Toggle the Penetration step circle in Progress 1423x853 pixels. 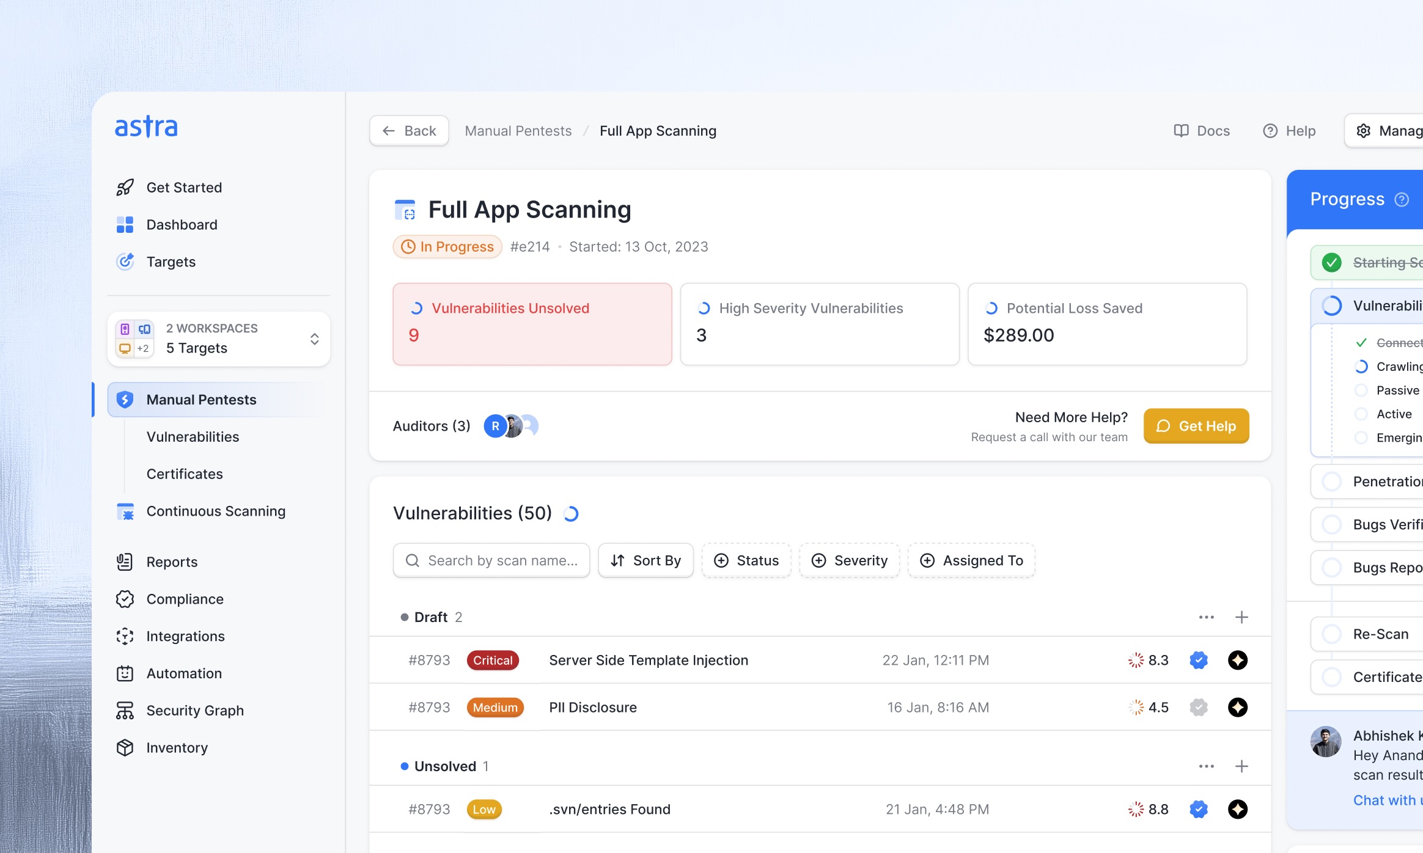pyautogui.click(x=1331, y=481)
